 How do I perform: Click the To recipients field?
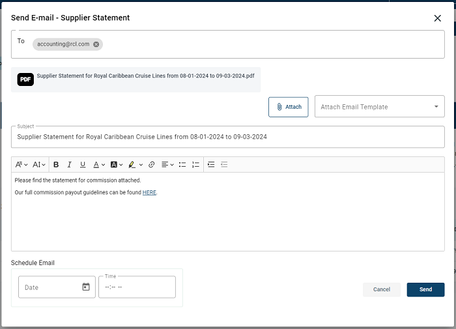(228, 44)
